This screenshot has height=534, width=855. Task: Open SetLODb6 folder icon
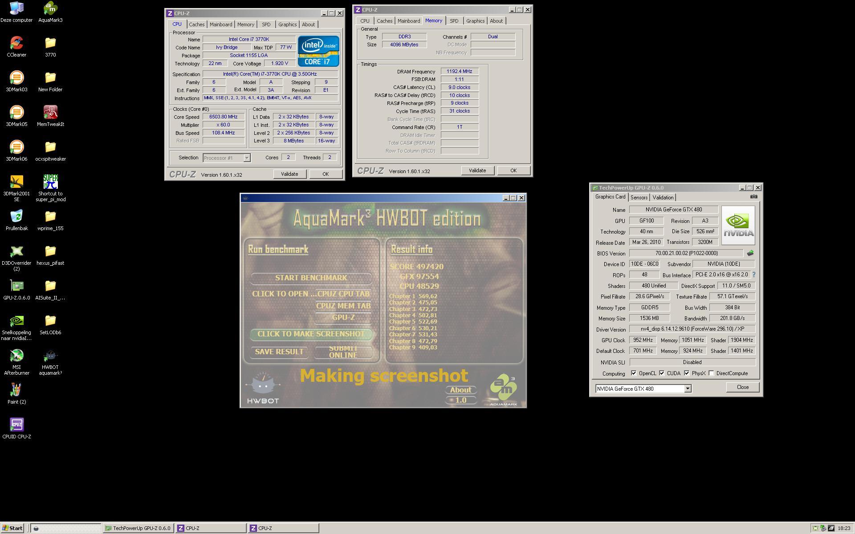point(50,324)
